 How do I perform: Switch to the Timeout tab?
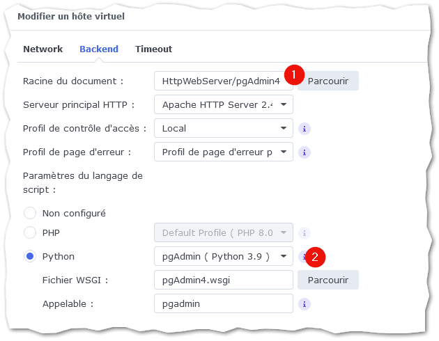coord(153,49)
